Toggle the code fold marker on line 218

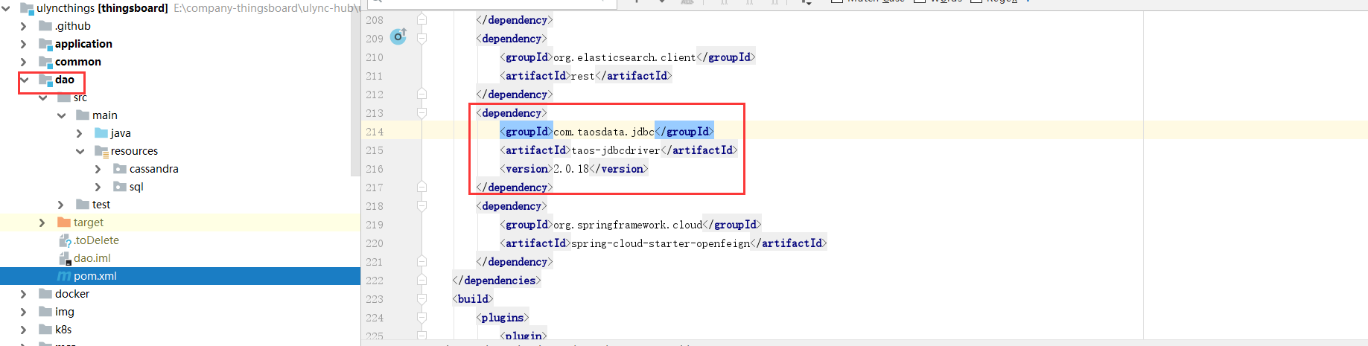(x=422, y=205)
